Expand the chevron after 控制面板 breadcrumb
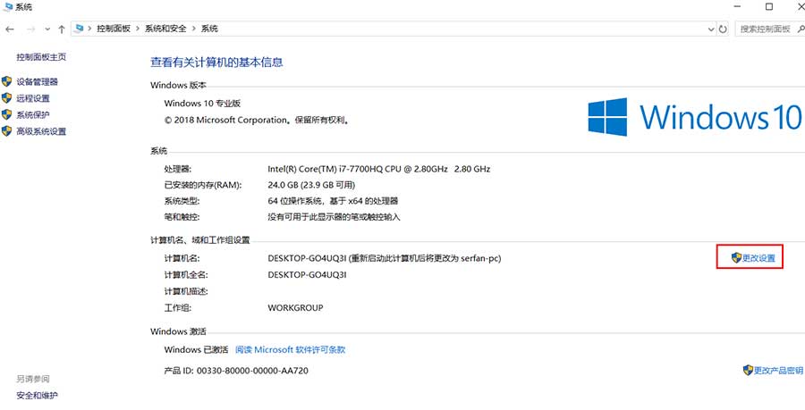 pyautogui.click(x=138, y=29)
